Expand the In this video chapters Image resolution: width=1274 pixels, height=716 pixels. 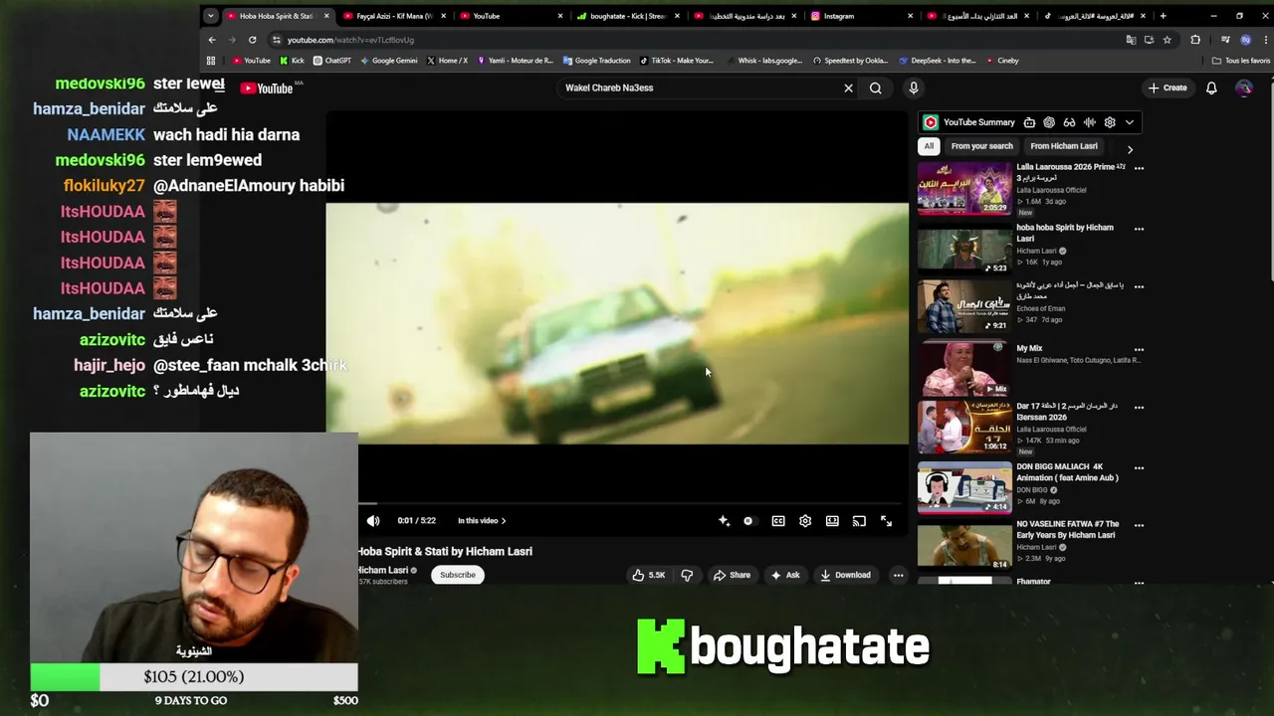(482, 521)
